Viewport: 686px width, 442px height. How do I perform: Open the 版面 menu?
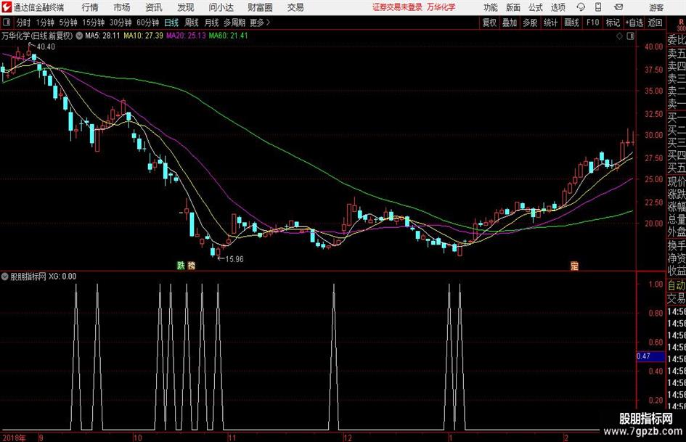513,7
